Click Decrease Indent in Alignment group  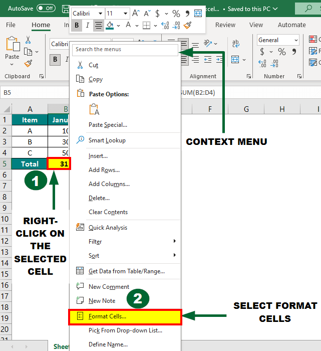coord(208,60)
